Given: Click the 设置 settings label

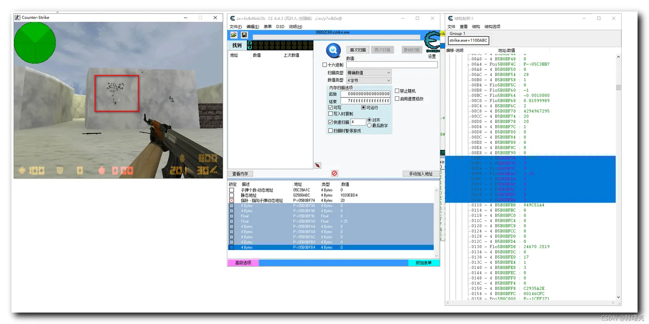Looking at the screenshot, I should [432, 57].
